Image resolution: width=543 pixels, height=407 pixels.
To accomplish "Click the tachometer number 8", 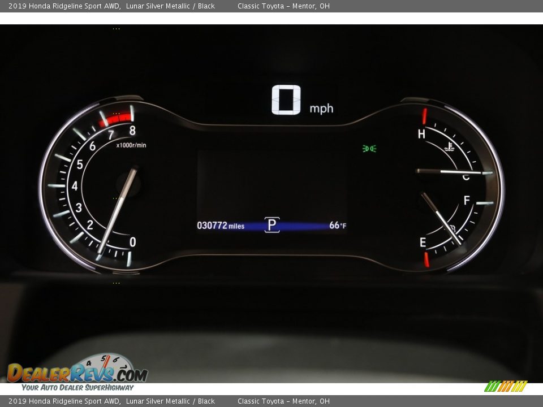I will click(132, 131).
